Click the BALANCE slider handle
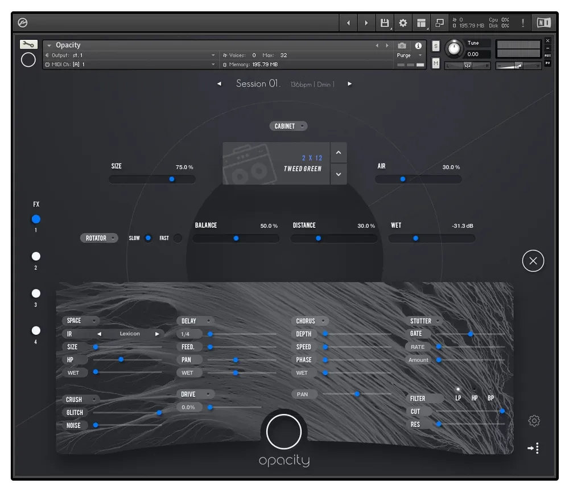Viewport: 569px width, 492px height. click(x=236, y=238)
